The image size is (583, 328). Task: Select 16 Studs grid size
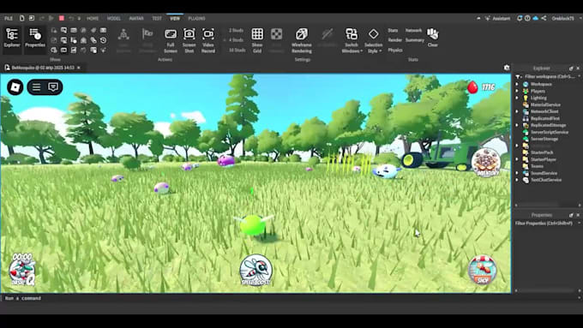tap(237, 50)
